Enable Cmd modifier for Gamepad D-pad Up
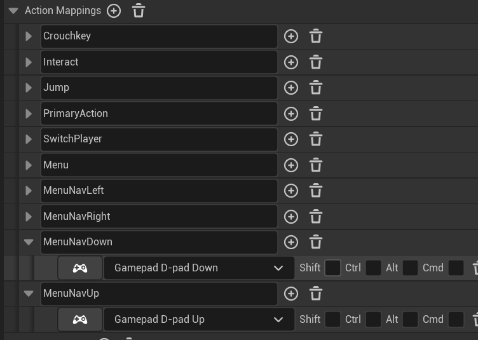 (456, 320)
